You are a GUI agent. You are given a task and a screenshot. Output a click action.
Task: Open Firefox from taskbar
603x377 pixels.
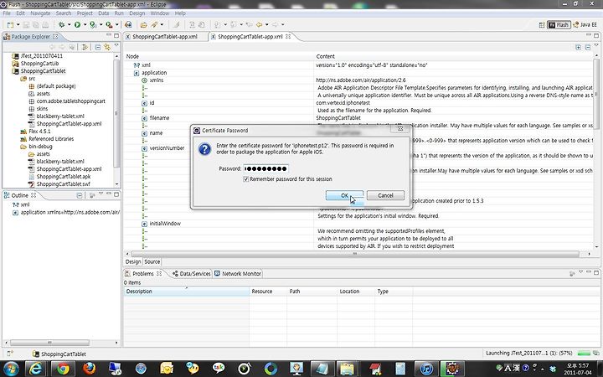click(x=90, y=369)
